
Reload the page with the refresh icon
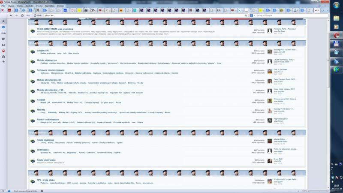[22, 15]
